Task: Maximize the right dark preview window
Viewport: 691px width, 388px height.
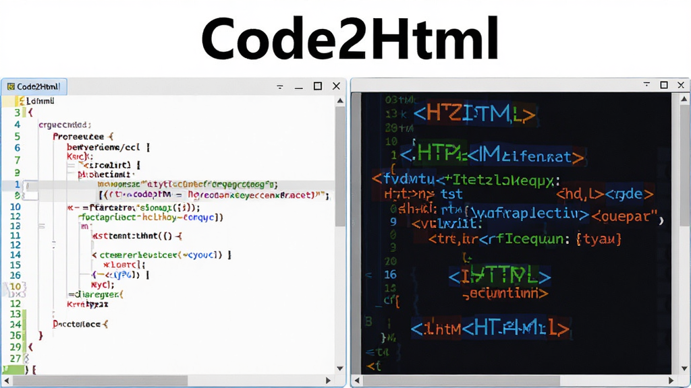Action: (x=664, y=85)
